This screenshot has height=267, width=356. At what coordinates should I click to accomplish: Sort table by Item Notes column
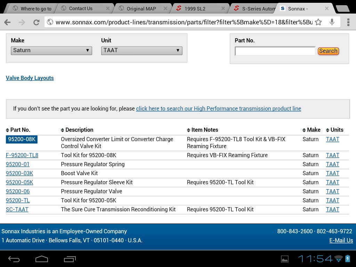click(x=203, y=130)
